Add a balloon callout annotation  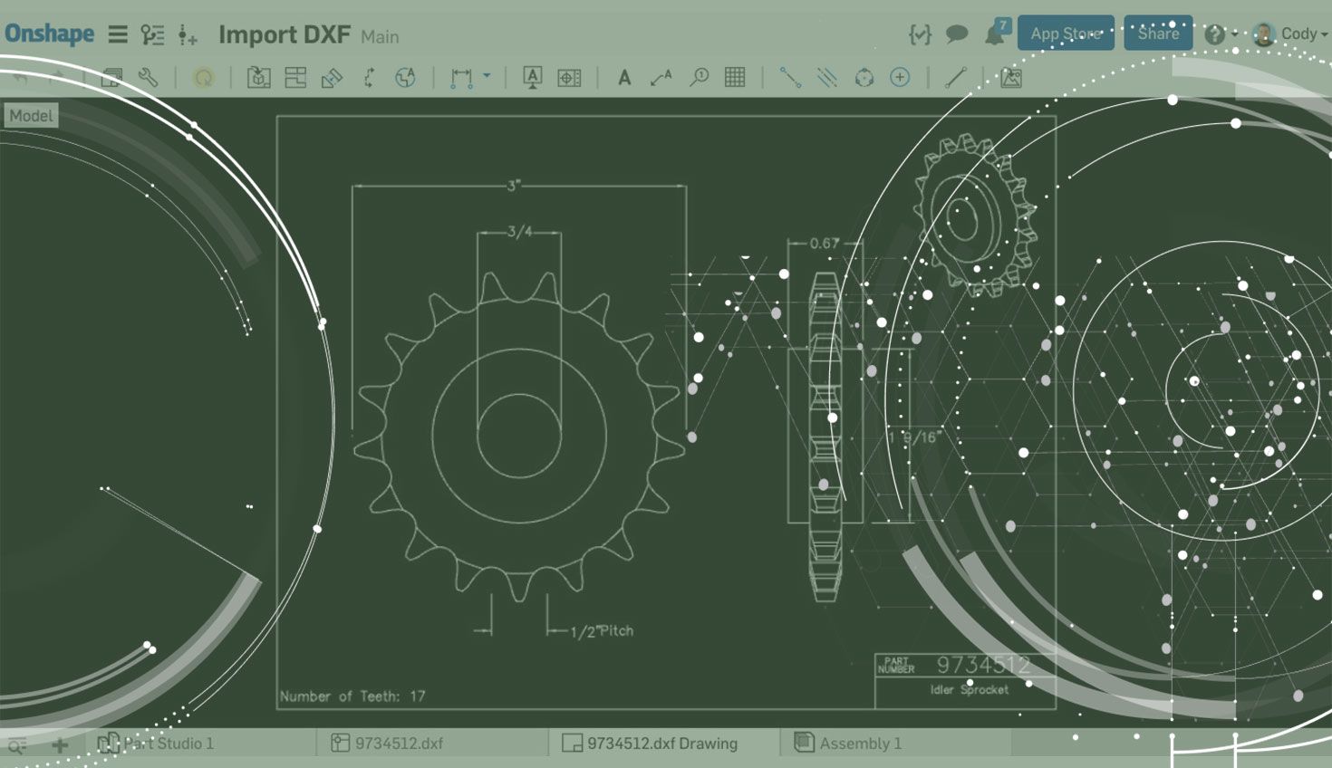click(698, 78)
